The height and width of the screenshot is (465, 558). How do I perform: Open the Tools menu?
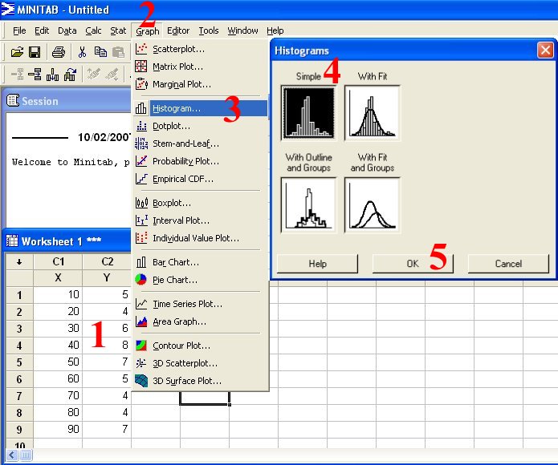point(209,30)
